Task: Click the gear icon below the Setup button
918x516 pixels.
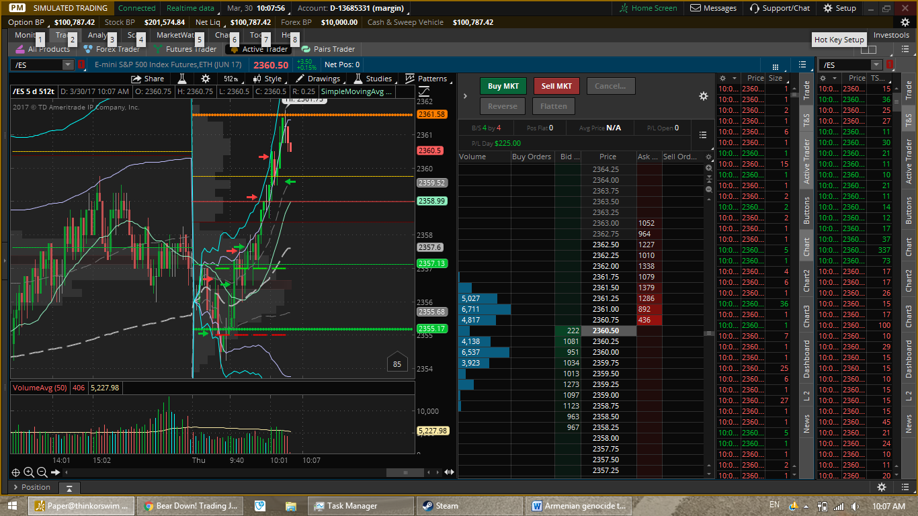Action: [x=905, y=22]
